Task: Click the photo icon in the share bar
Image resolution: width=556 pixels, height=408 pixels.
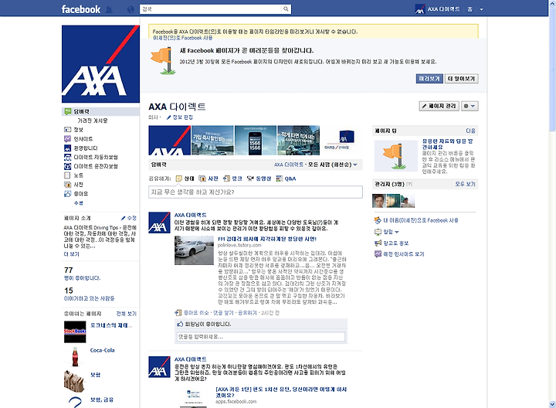Action: [x=202, y=178]
